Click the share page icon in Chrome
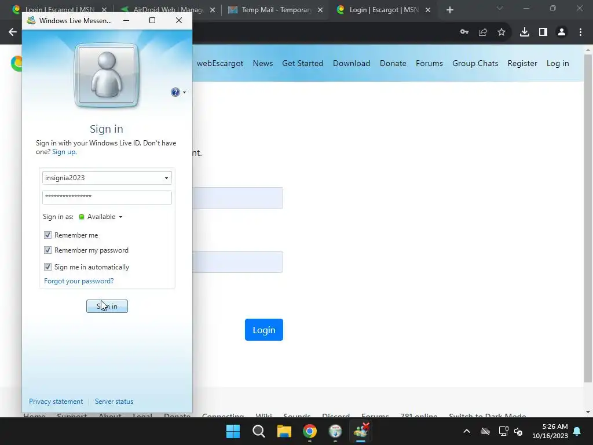 click(x=483, y=32)
